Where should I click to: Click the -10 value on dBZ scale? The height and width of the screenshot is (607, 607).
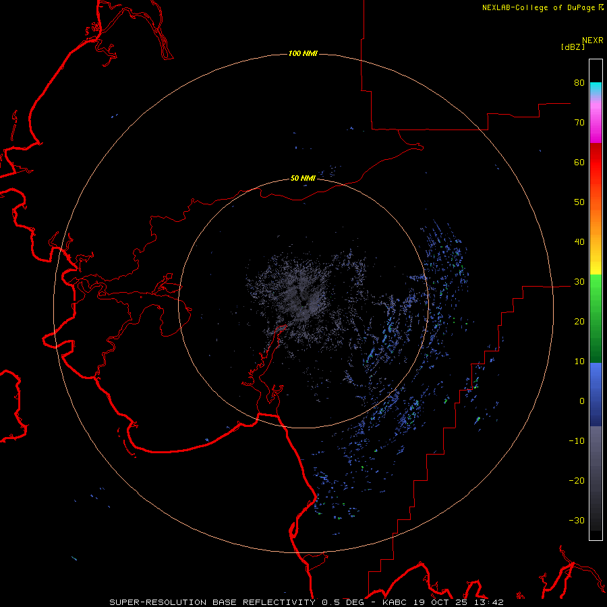click(x=577, y=441)
